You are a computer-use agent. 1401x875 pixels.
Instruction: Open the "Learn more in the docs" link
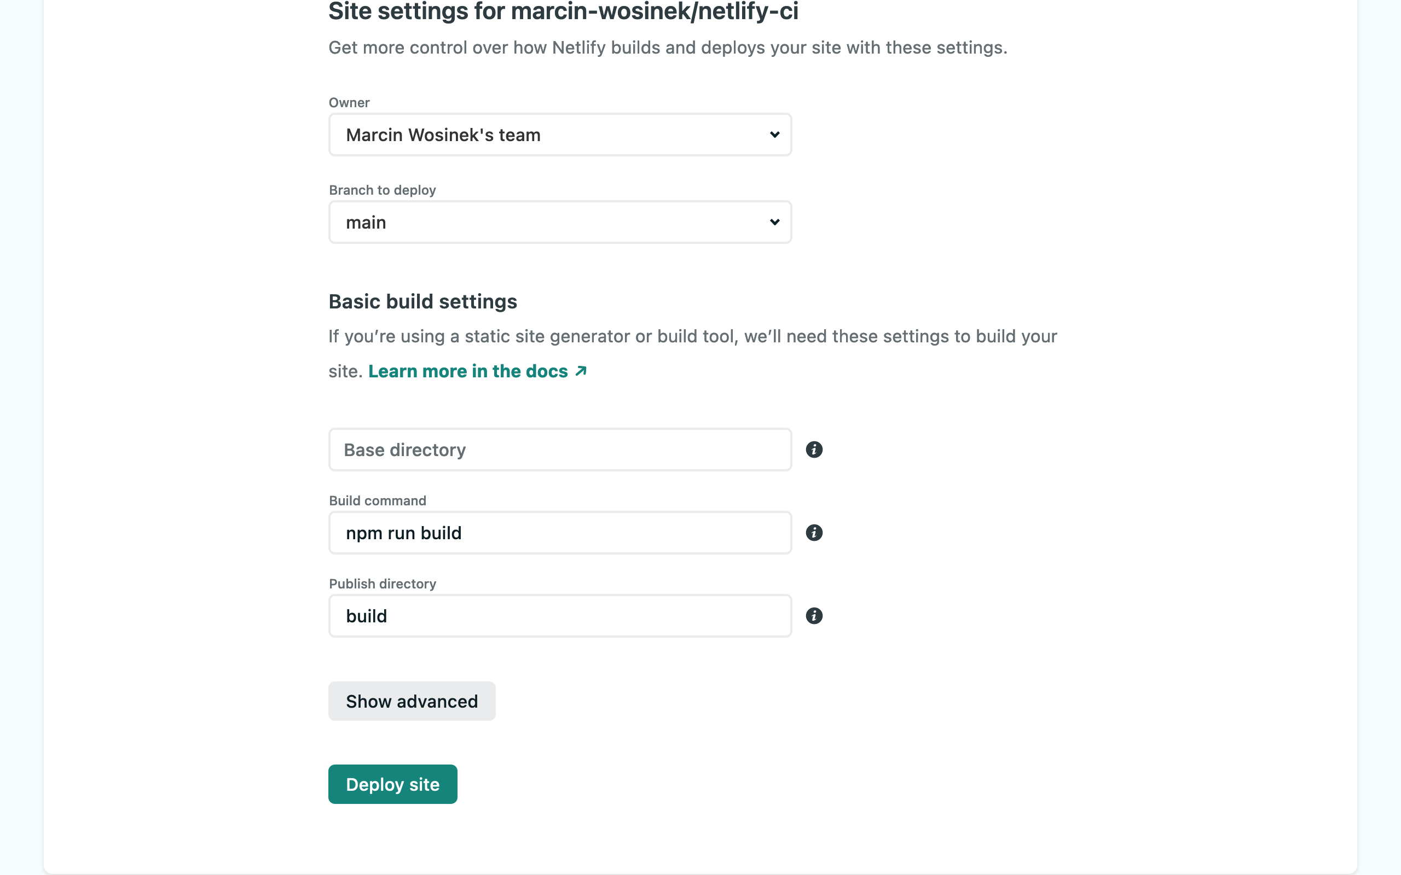pyautogui.click(x=468, y=371)
